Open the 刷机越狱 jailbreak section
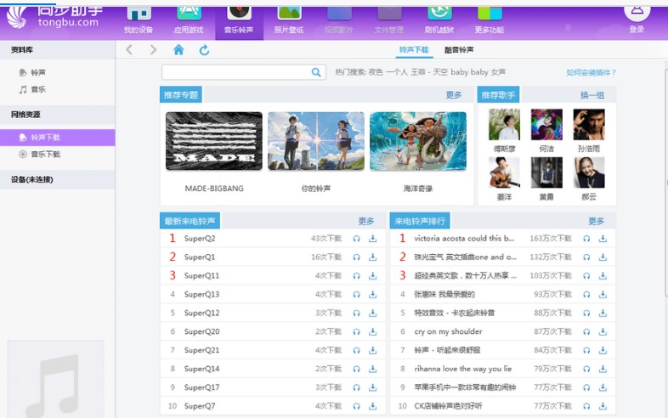The height and width of the screenshot is (418, 668). coord(439,17)
